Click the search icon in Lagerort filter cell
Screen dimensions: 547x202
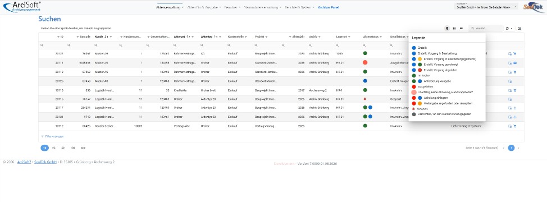click(x=337, y=45)
